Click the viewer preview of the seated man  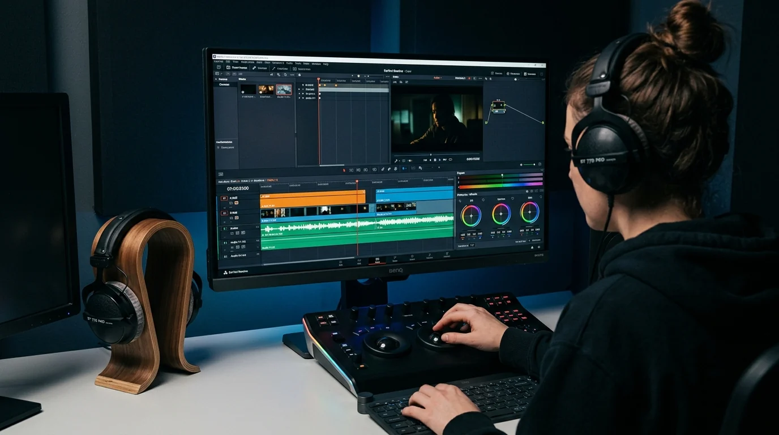point(437,118)
